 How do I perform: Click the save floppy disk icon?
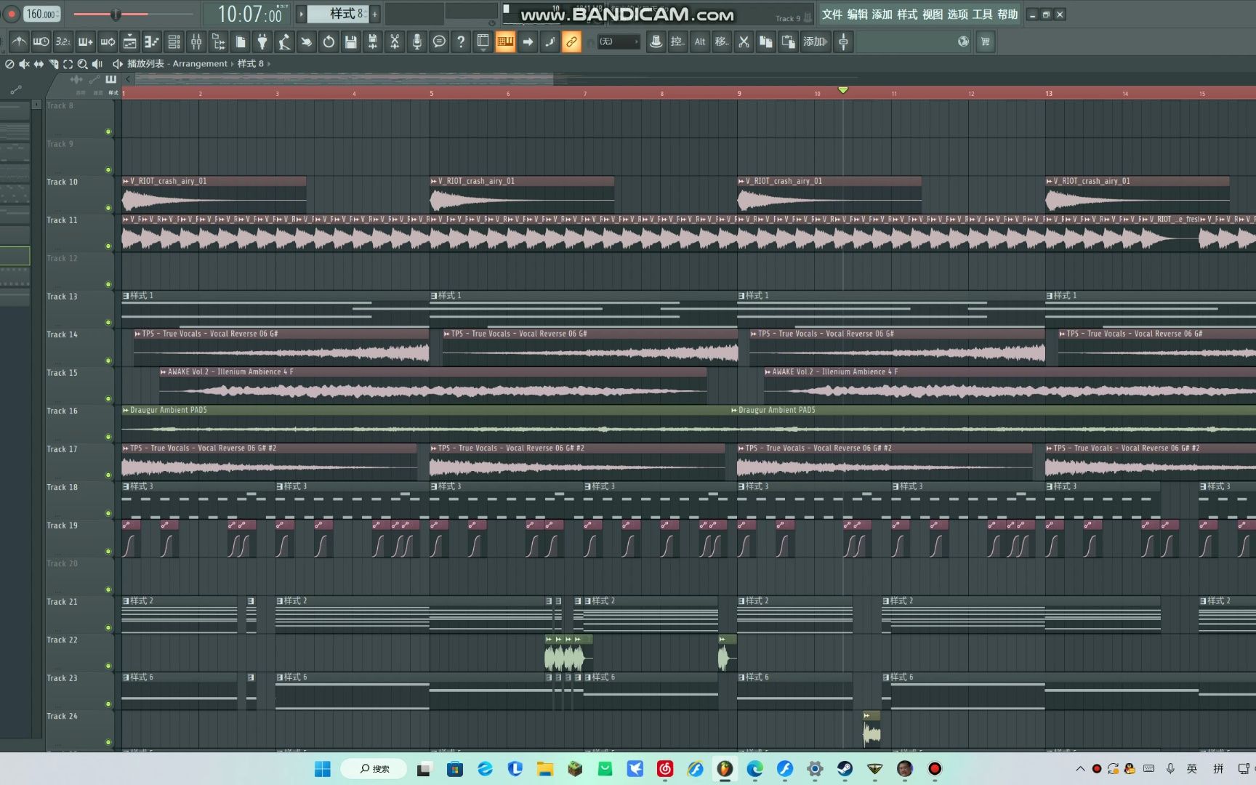coord(350,42)
